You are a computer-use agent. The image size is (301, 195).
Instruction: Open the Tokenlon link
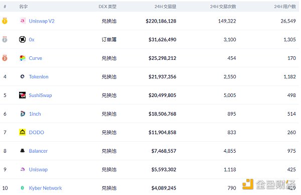39,76
